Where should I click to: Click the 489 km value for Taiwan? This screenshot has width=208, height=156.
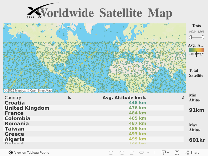(137, 129)
